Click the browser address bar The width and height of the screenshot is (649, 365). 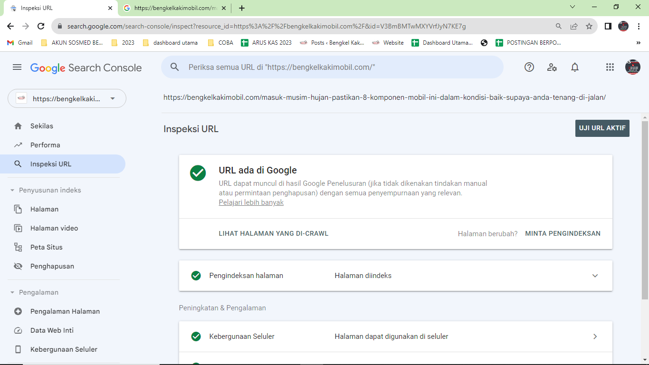(304, 26)
